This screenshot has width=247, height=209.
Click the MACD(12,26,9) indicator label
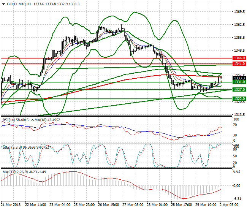pos(15,172)
